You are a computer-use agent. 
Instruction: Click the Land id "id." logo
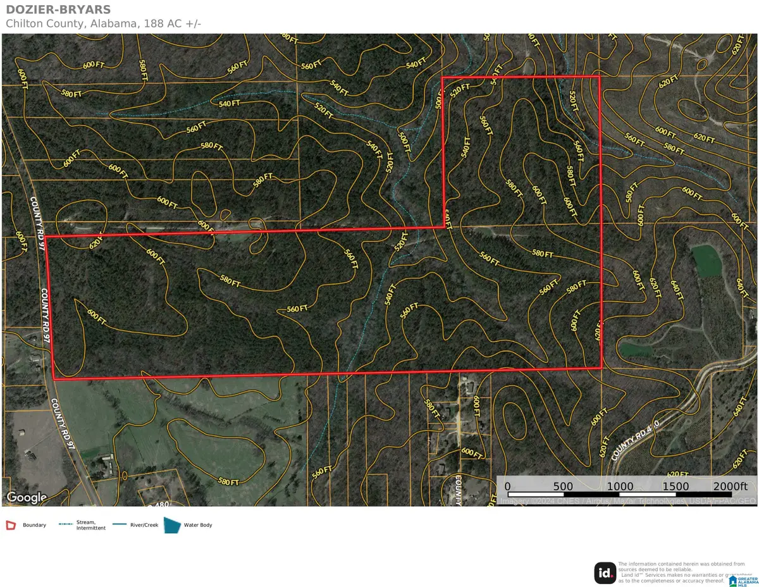(605, 574)
